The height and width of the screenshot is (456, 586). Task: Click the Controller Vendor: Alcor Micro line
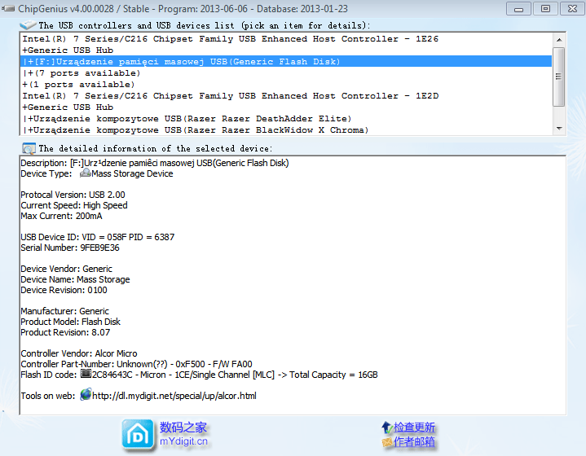[x=79, y=353]
